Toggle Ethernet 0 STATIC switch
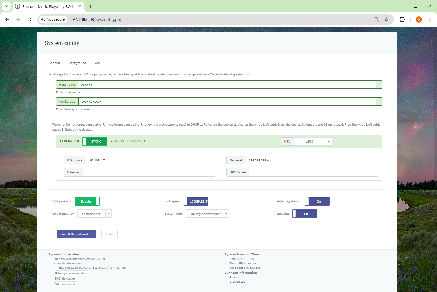Screen dimensions: 437x292 pos(95,141)
